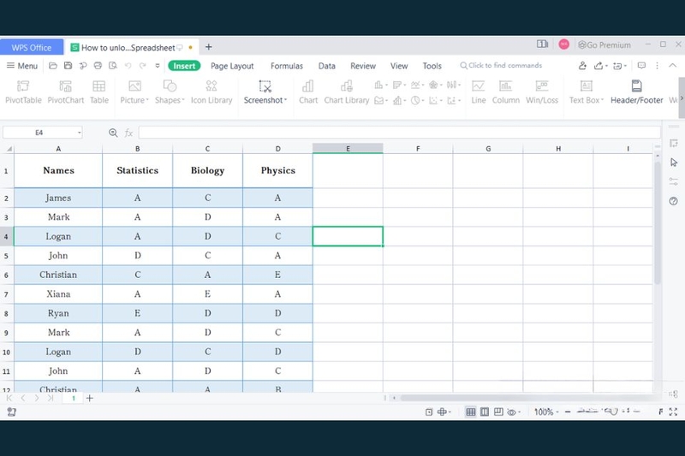Screen dimensions: 685x456
Task: Insert a Chart
Action: (x=308, y=92)
